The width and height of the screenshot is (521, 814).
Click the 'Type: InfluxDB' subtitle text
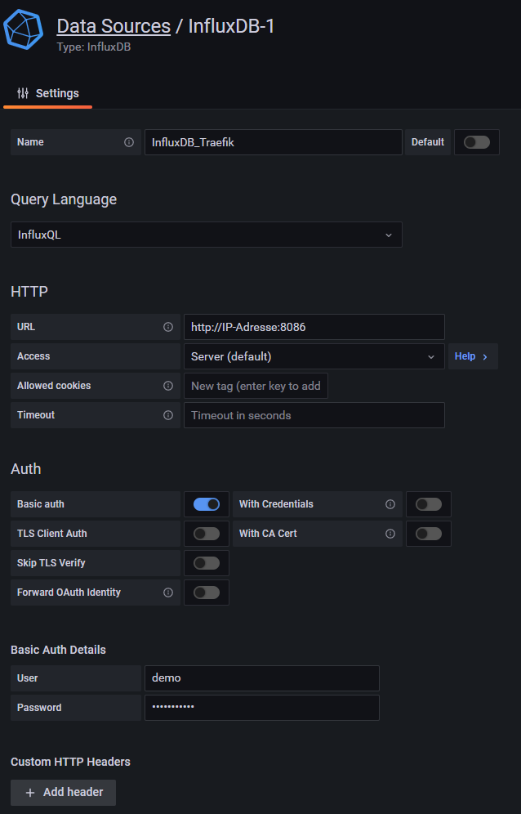[x=93, y=47]
